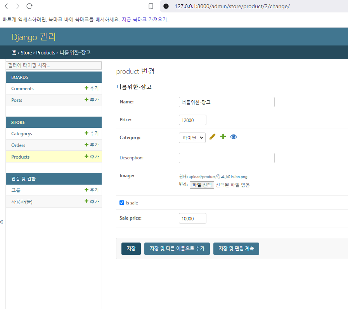Open the Category dropdown showing 파이썬
The image size is (348, 309).
192,138
